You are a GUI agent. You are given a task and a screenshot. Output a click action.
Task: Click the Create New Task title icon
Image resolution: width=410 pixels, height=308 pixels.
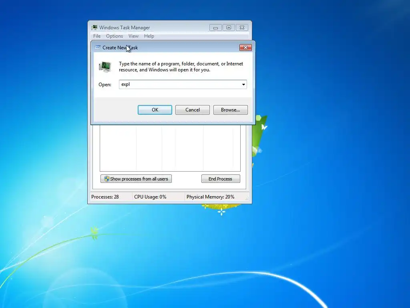click(98, 47)
